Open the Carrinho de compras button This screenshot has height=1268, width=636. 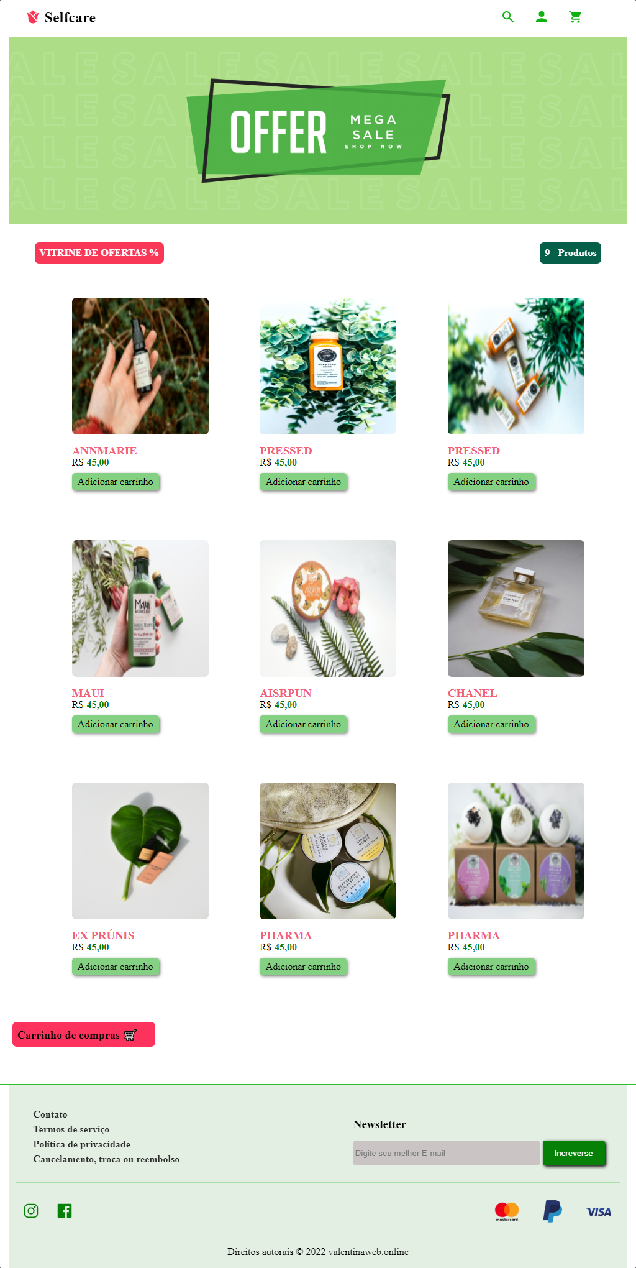click(x=84, y=1034)
